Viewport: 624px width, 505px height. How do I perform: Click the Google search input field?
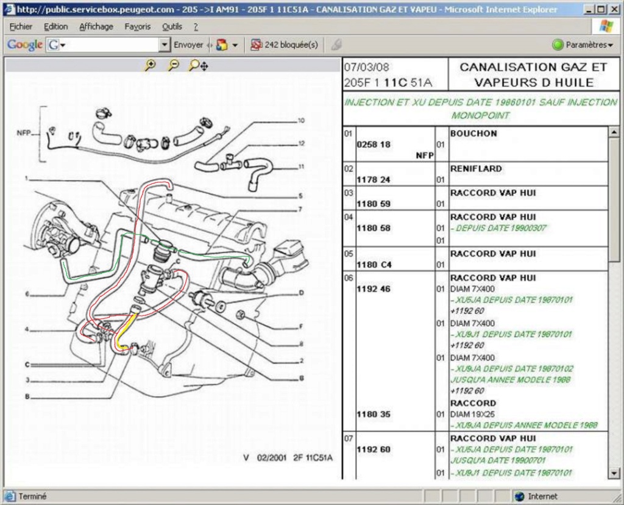click(x=113, y=45)
